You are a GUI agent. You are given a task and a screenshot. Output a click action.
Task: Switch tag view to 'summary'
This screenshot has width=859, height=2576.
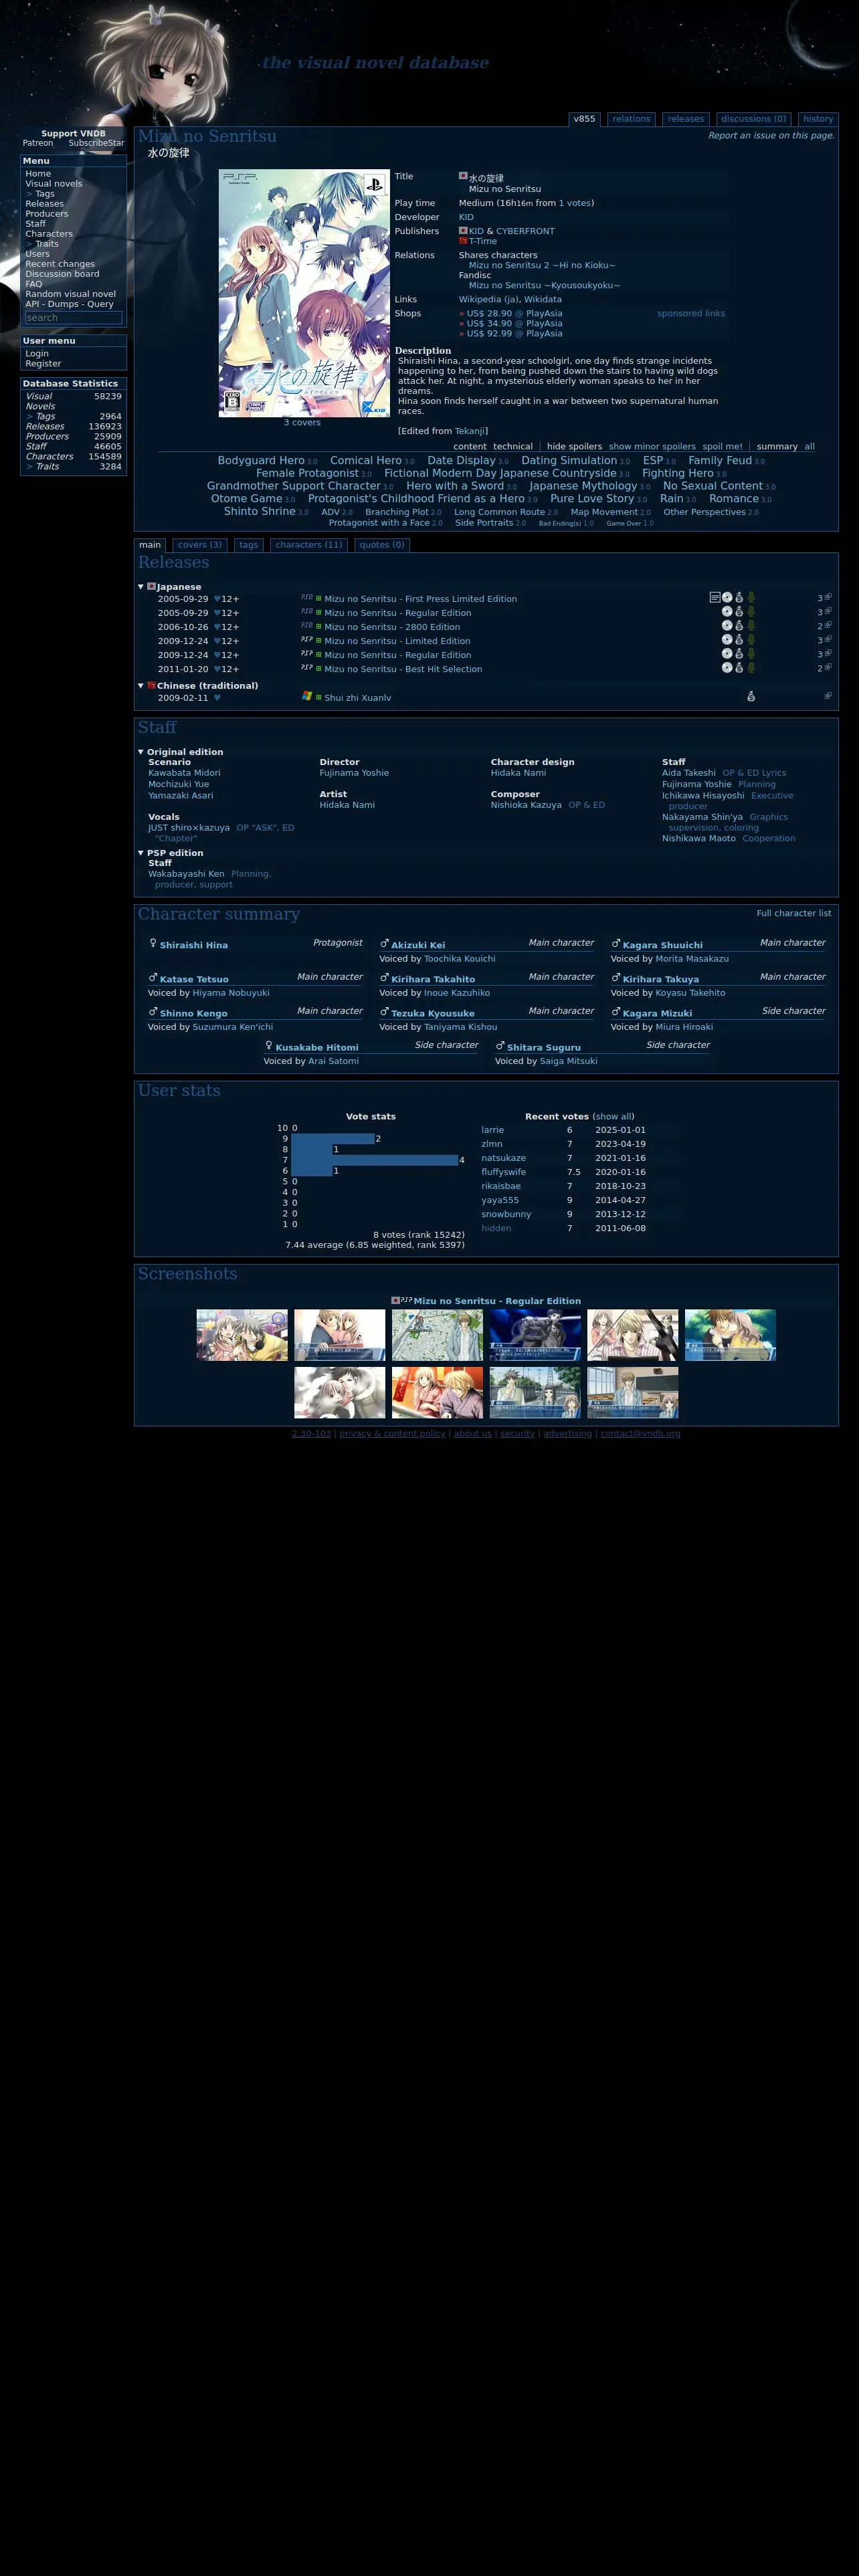click(777, 447)
